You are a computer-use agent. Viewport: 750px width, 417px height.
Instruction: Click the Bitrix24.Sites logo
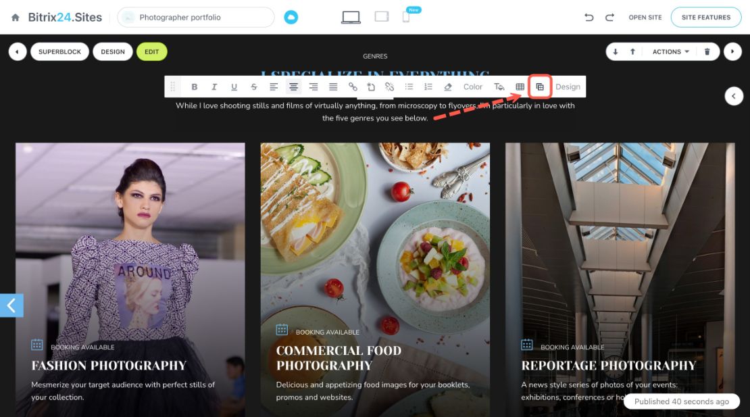pos(65,17)
